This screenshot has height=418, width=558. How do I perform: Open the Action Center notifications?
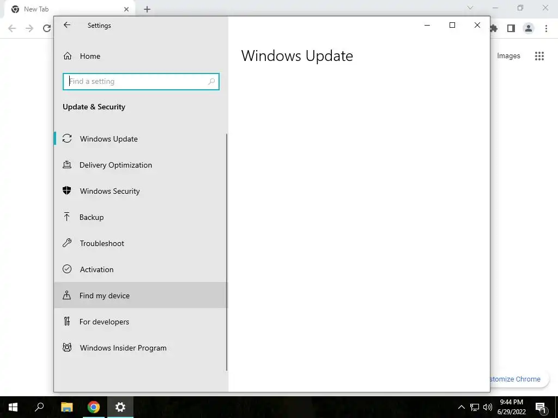click(541, 407)
